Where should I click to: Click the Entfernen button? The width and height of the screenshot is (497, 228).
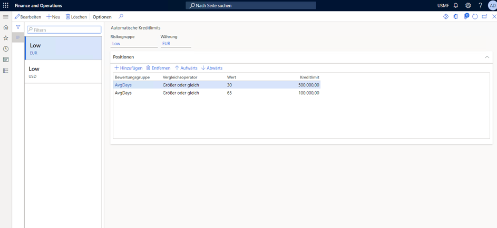(158, 68)
